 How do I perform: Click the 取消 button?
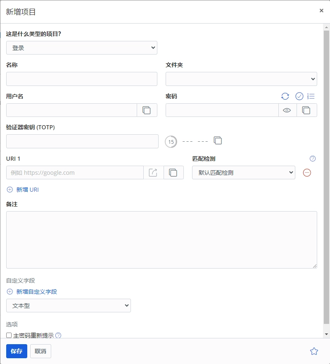coord(40,351)
